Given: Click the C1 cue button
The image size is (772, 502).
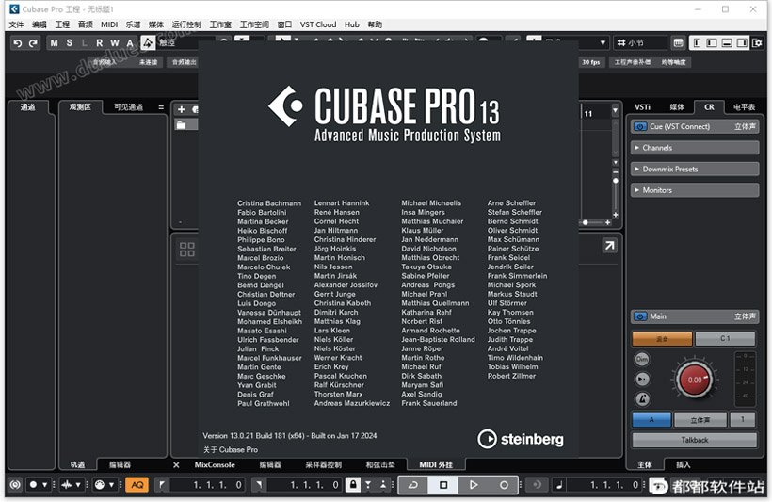Looking at the screenshot, I should point(725,339).
